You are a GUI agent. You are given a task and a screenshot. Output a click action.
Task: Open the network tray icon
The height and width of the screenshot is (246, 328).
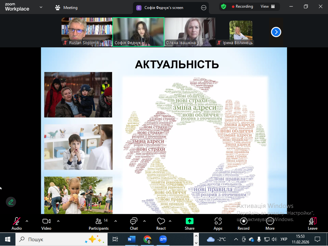tap(267, 239)
